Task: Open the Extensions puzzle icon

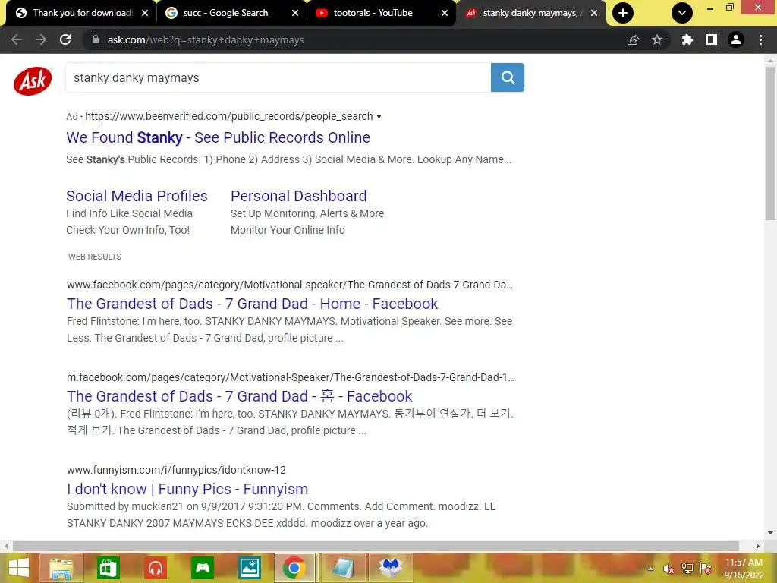Action: (x=687, y=39)
